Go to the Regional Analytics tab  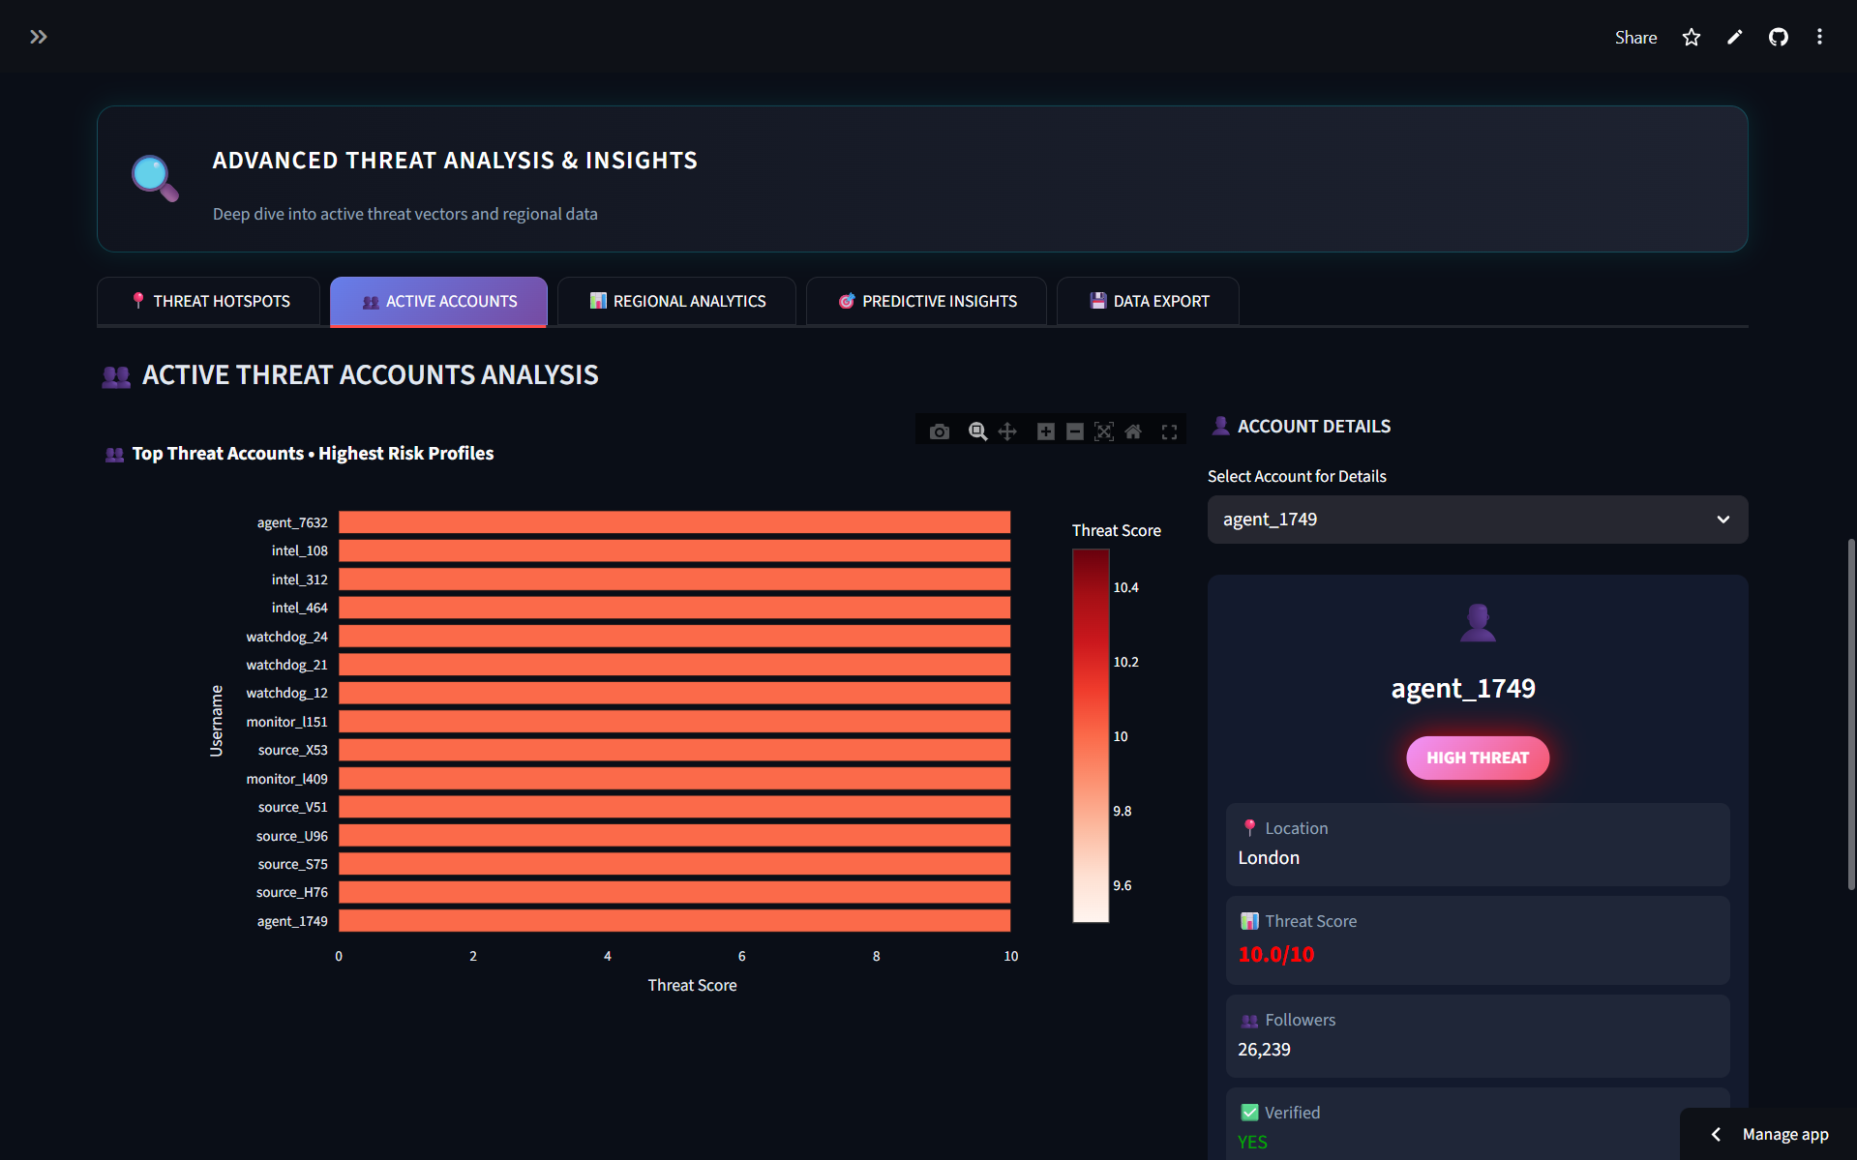coord(676,302)
